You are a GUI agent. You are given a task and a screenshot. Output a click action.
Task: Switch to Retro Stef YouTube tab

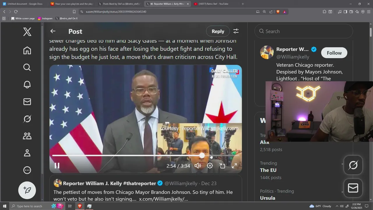coord(215,4)
